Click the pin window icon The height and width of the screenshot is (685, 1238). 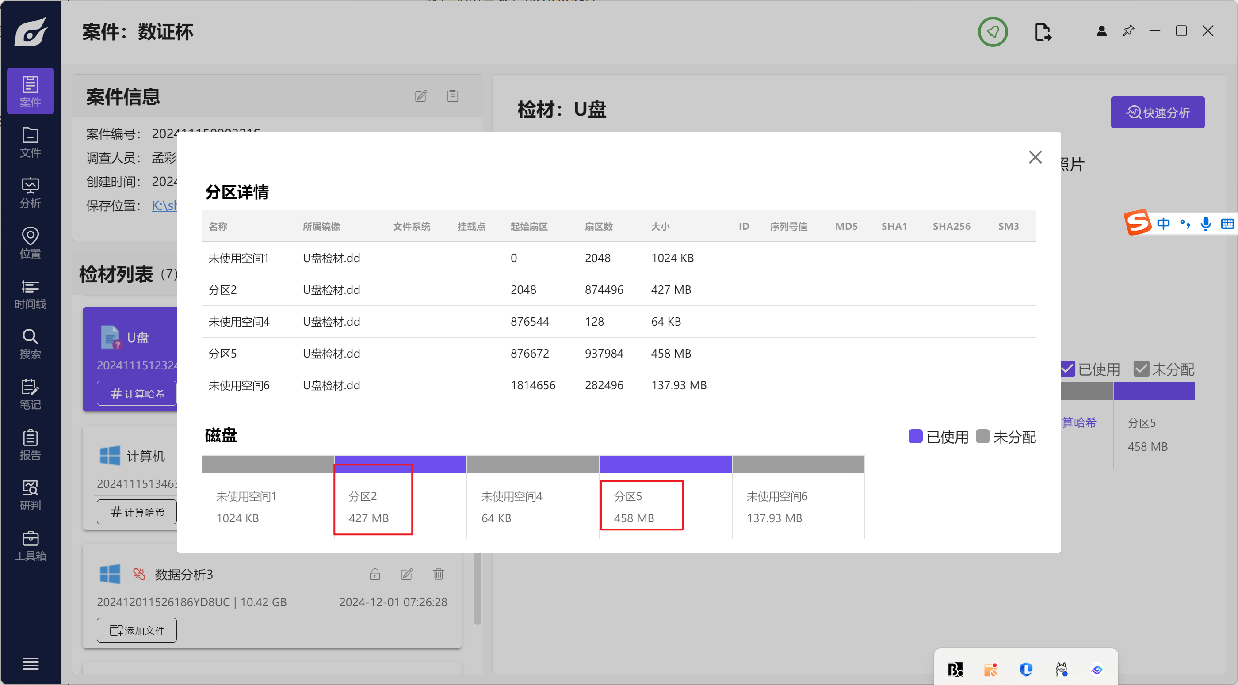coord(1128,31)
